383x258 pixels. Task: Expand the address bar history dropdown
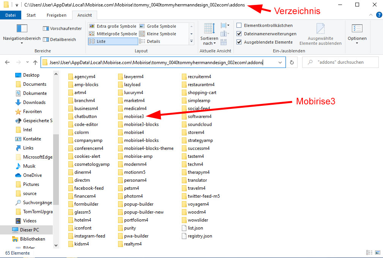tap(280, 62)
